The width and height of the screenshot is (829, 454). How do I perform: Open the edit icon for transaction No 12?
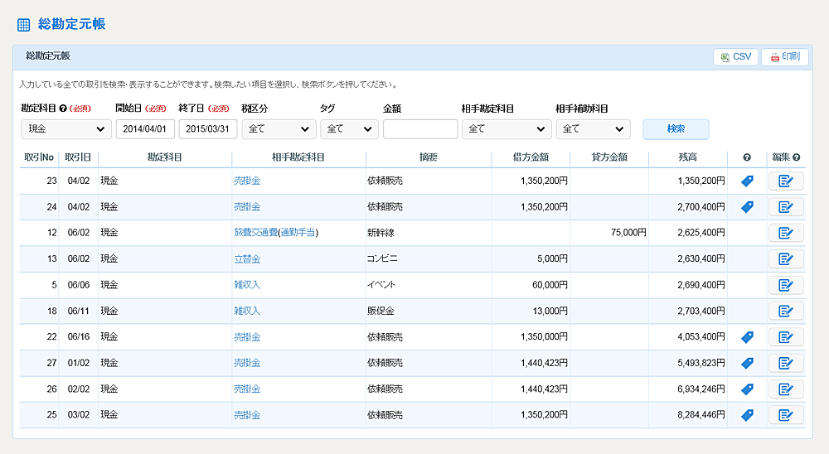tap(786, 233)
